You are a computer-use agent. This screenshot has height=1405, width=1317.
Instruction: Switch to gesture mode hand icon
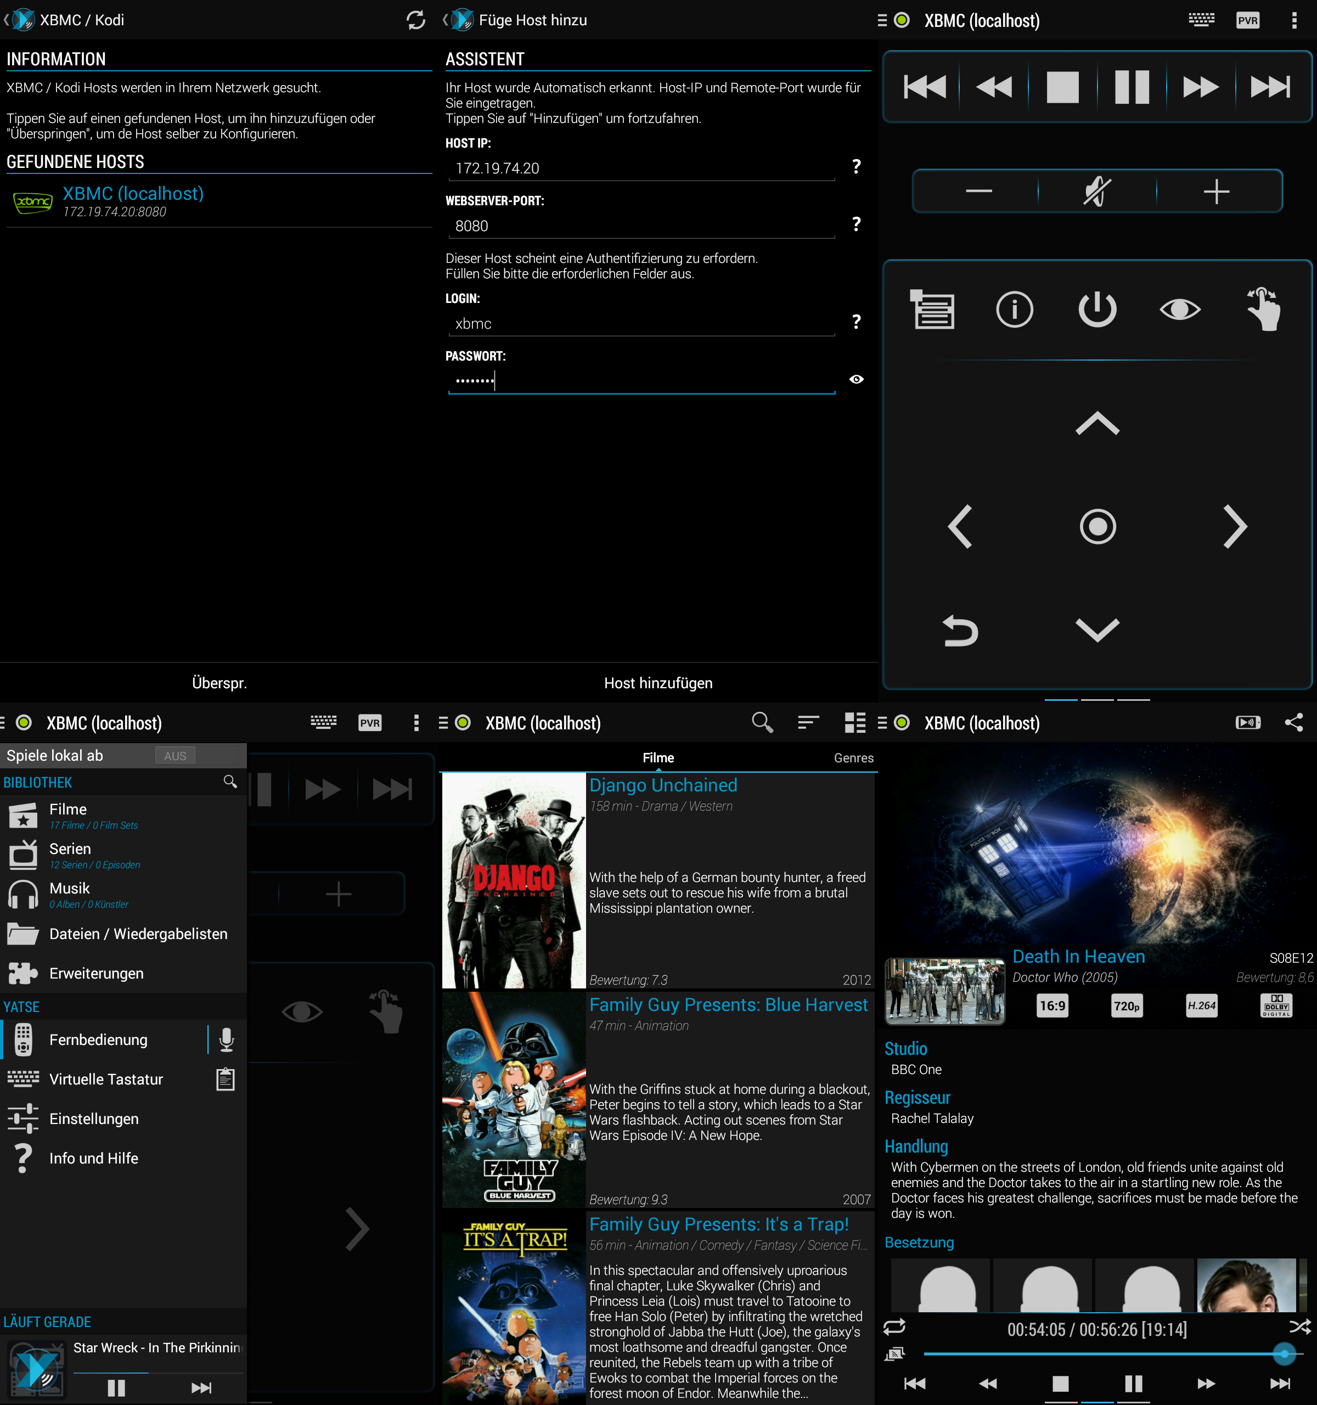coord(1263,309)
